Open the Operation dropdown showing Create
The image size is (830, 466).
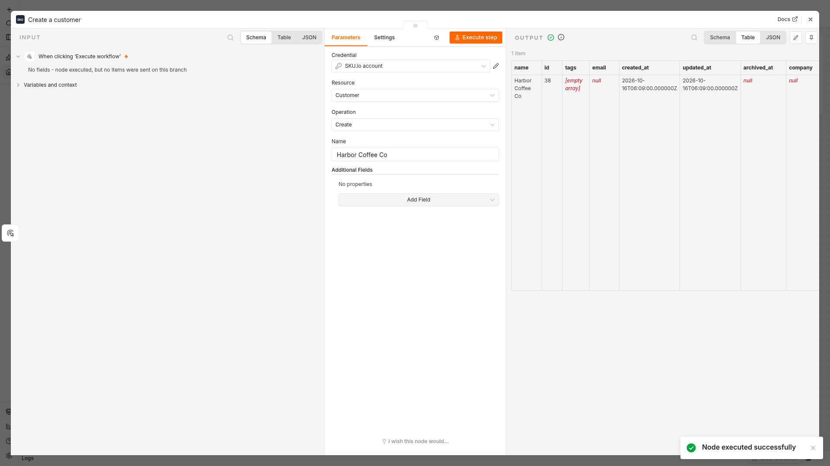coord(415,125)
